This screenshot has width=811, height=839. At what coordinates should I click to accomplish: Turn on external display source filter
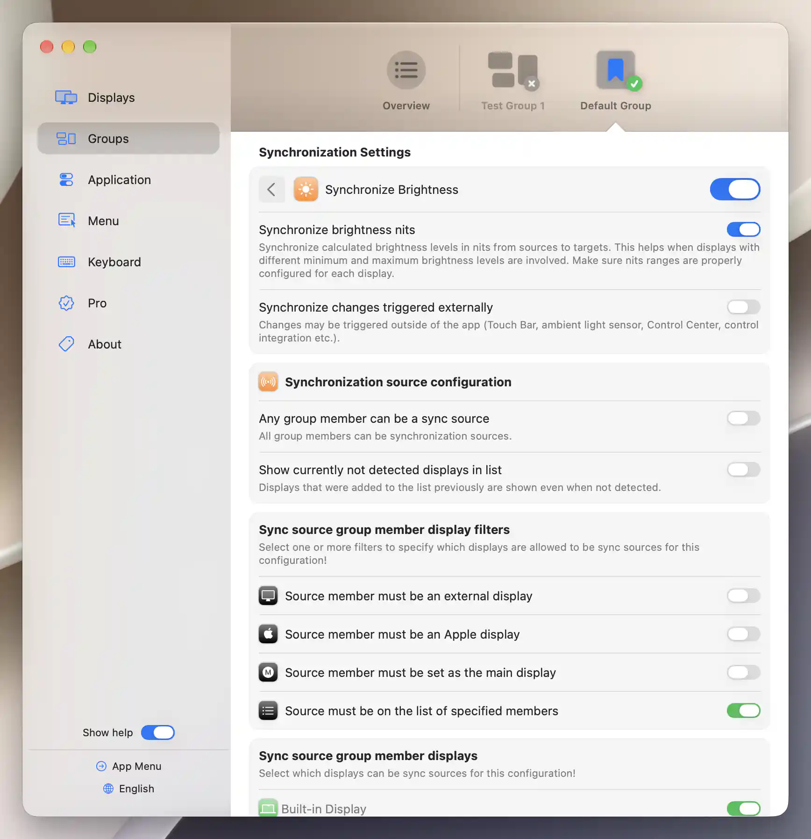[743, 596]
